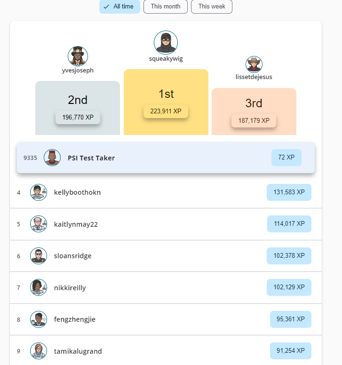Click kaitlynmay22's avatar icon
The width and height of the screenshot is (342, 365).
click(x=38, y=224)
